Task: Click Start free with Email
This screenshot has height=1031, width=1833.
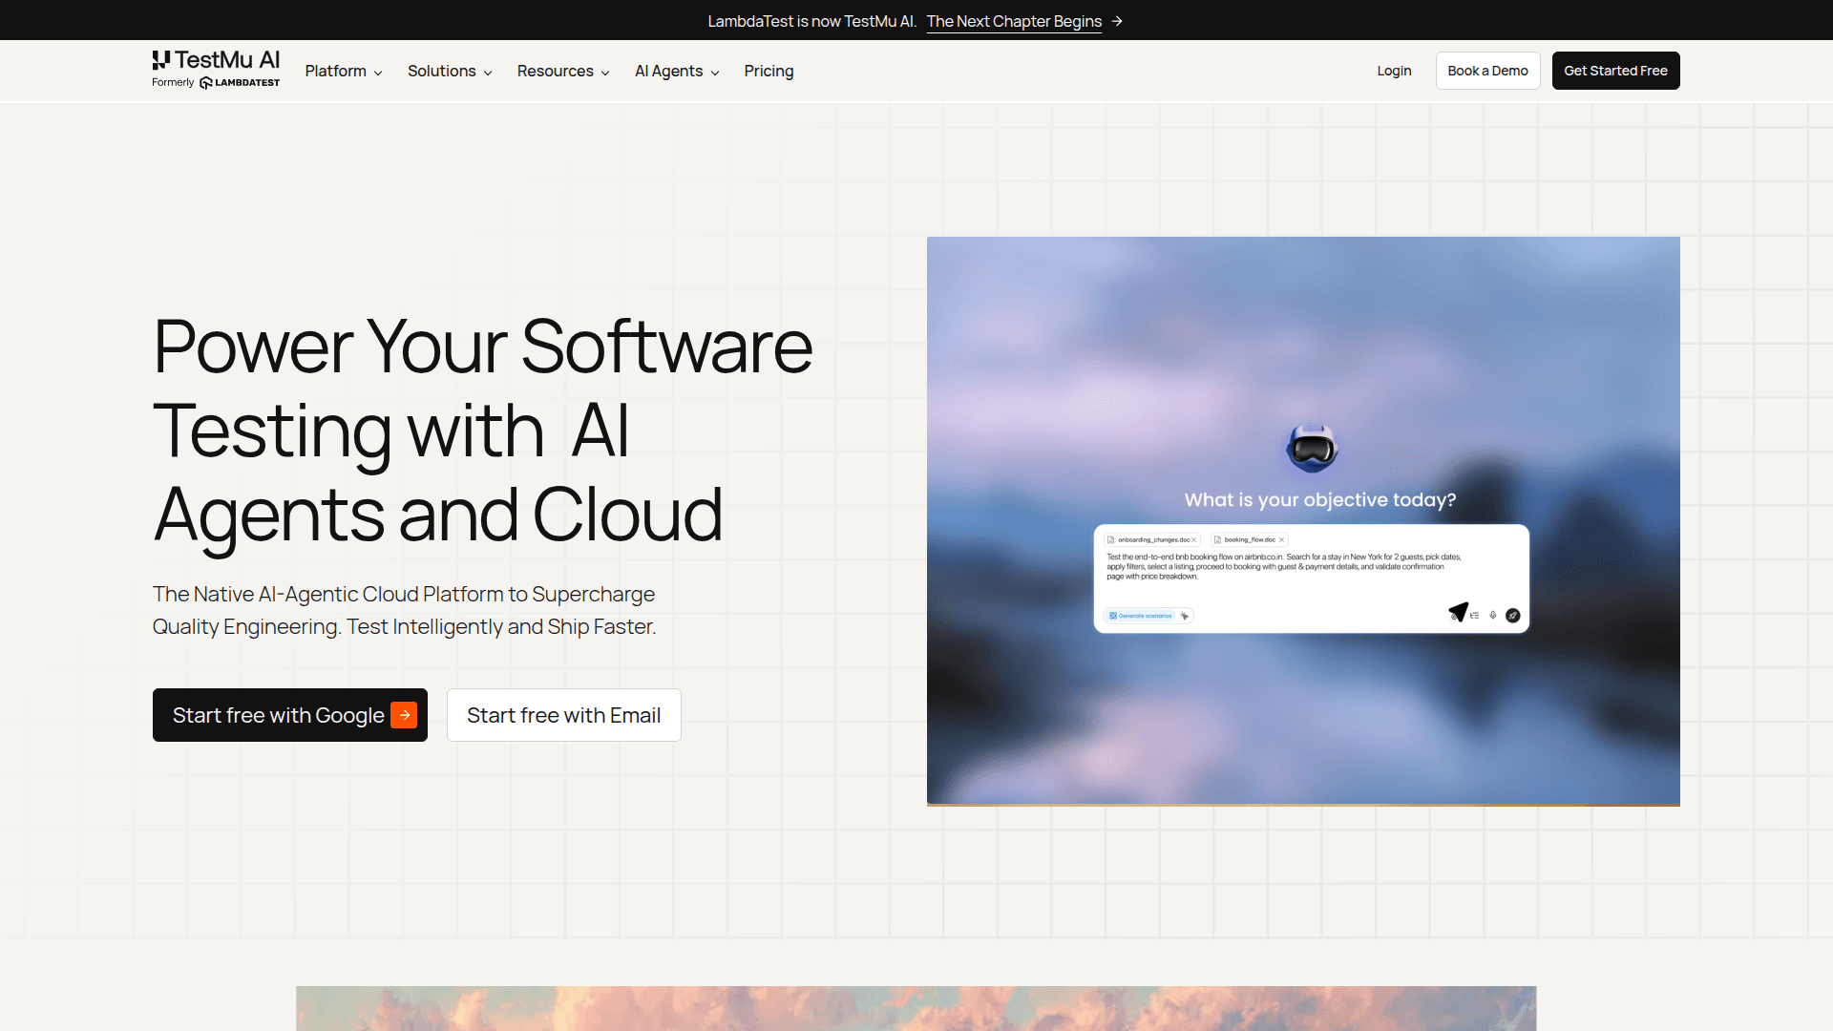Action: pyautogui.click(x=563, y=715)
